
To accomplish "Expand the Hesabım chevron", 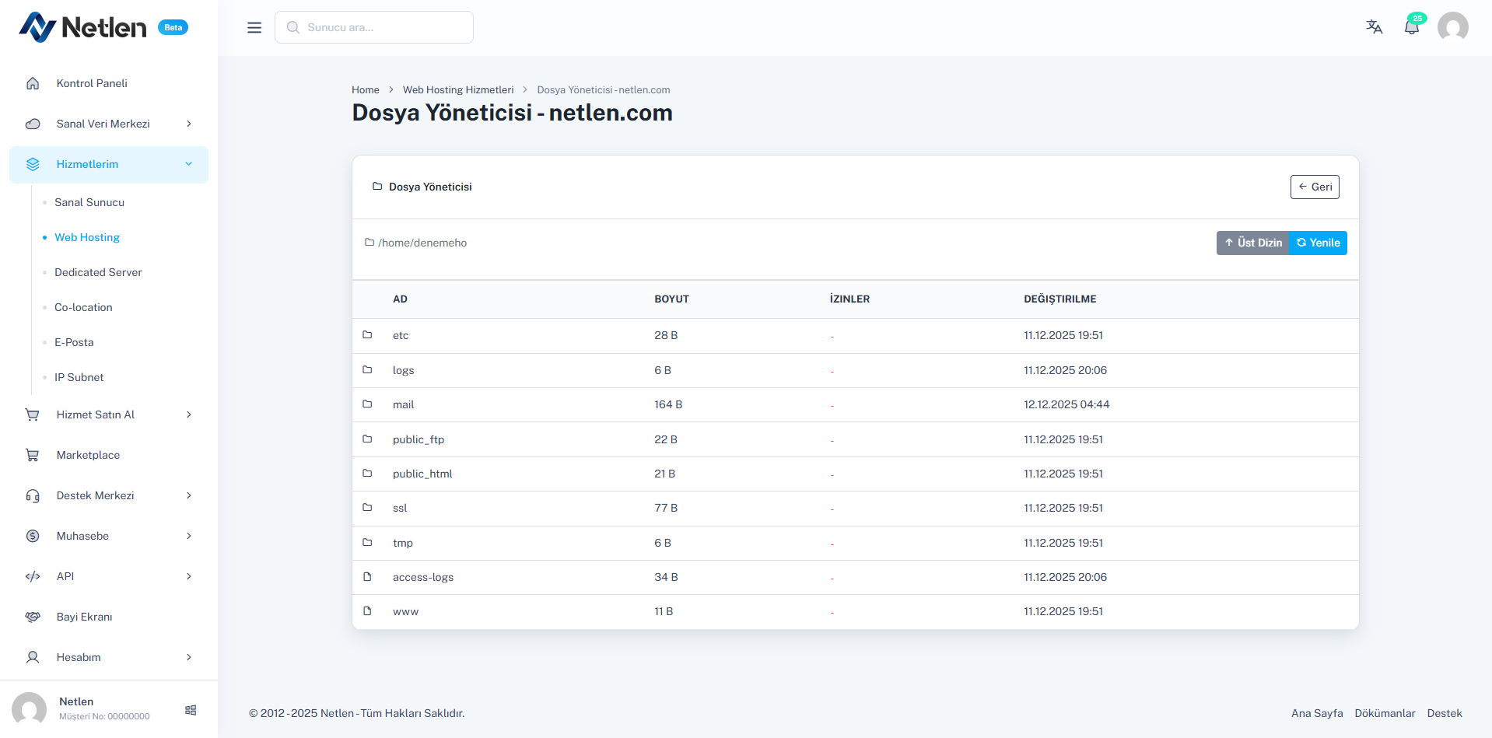I will (189, 657).
